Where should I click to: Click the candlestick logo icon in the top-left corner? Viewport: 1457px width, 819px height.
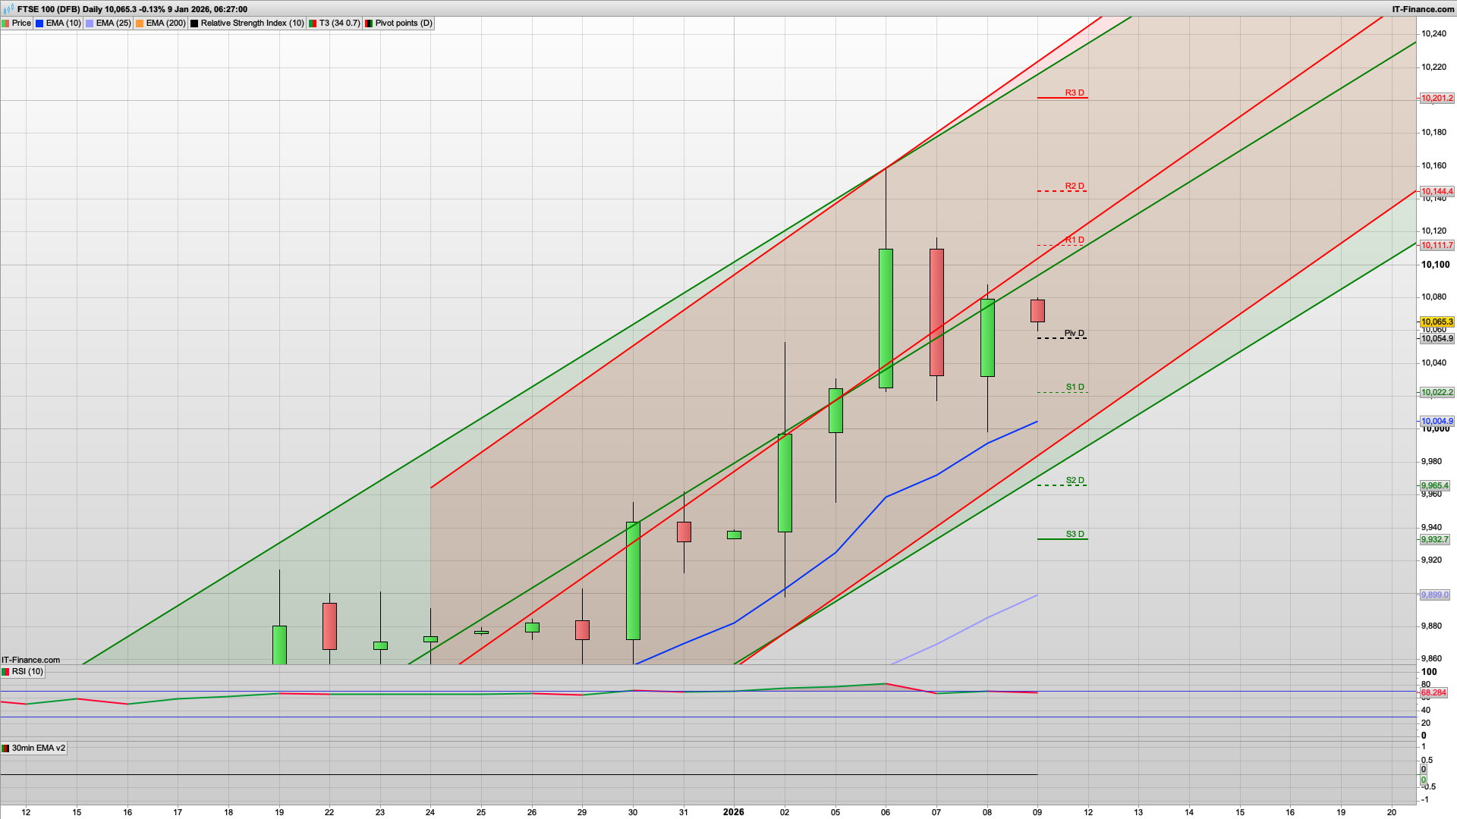tap(8, 9)
